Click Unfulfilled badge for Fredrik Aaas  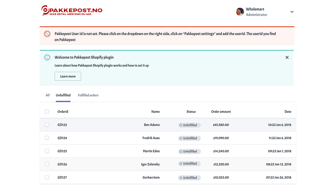coord(189,138)
